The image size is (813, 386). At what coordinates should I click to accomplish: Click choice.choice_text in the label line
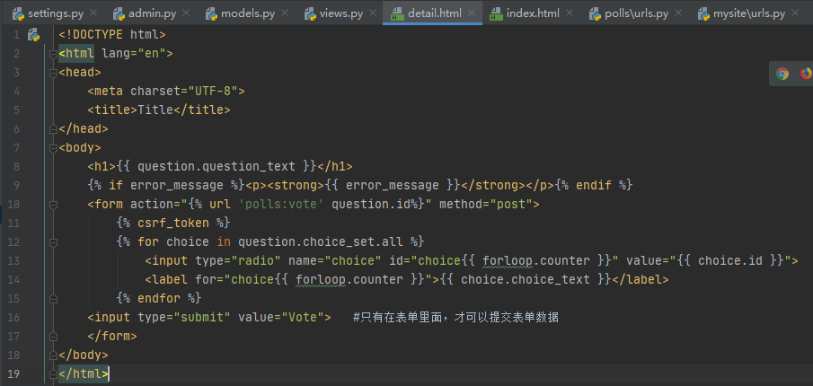[526, 279]
